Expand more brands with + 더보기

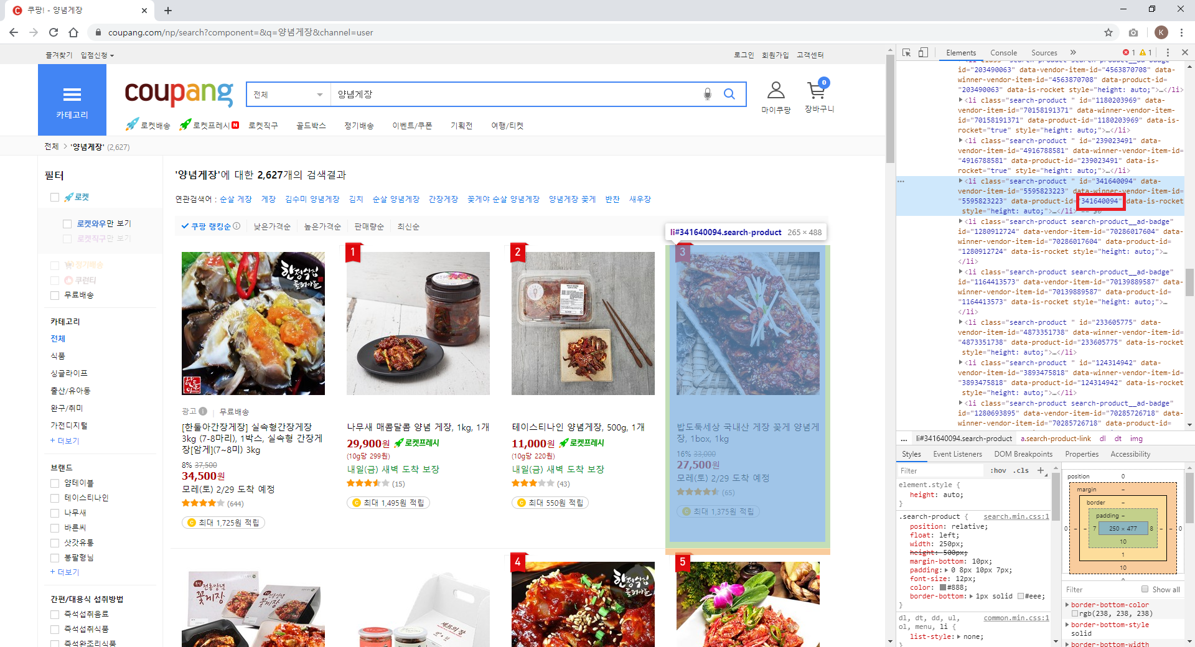tap(65, 572)
